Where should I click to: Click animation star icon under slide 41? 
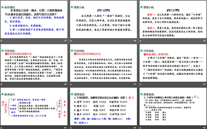click(x=71, y=84)
